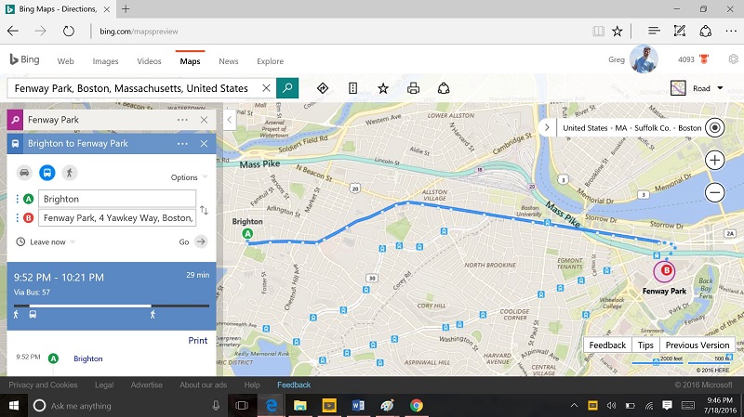Click the map Feedback button
The width and height of the screenshot is (744, 417).
point(607,345)
